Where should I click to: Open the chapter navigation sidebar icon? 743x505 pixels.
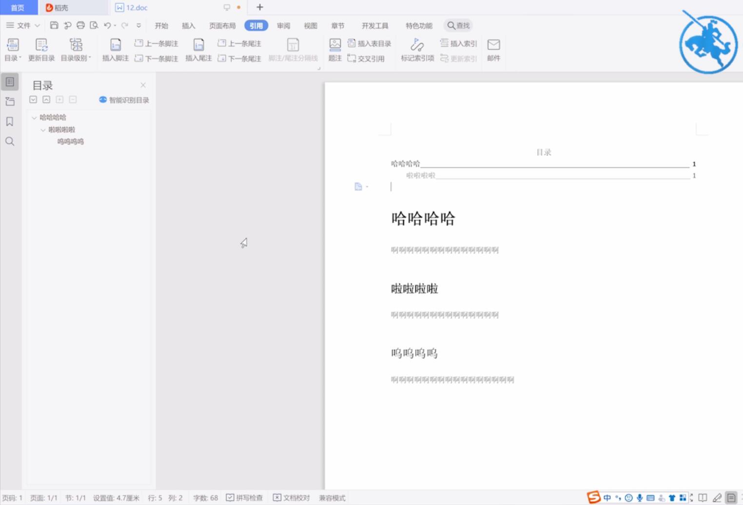pos(10,101)
